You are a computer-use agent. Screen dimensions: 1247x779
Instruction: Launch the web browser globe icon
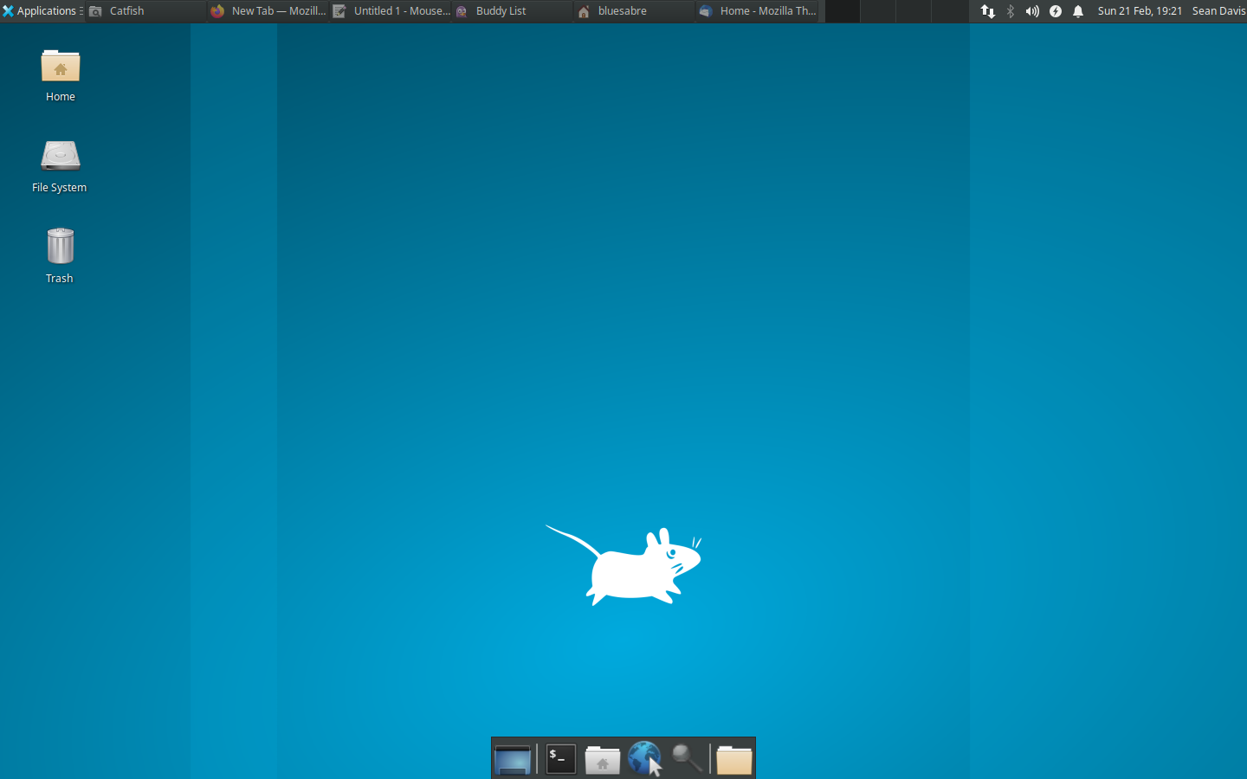(644, 758)
